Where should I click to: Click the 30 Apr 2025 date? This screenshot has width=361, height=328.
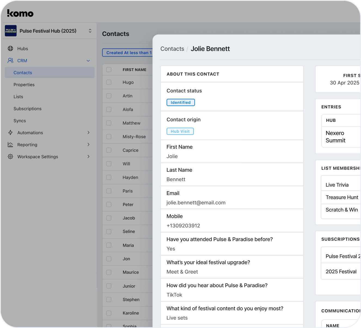(x=345, y=83)
